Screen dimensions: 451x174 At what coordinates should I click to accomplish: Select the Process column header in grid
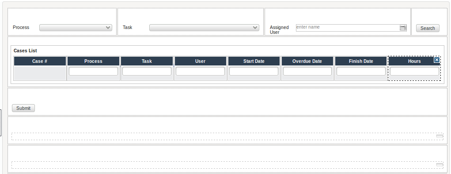(93, 61)
